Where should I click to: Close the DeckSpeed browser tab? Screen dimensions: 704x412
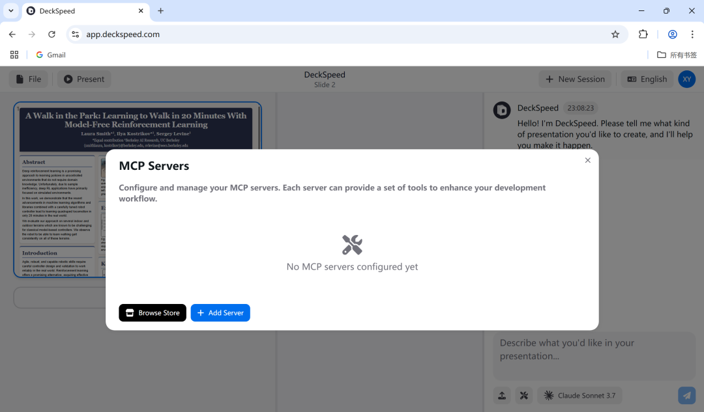pyautogui.click(x=141, y=11)
